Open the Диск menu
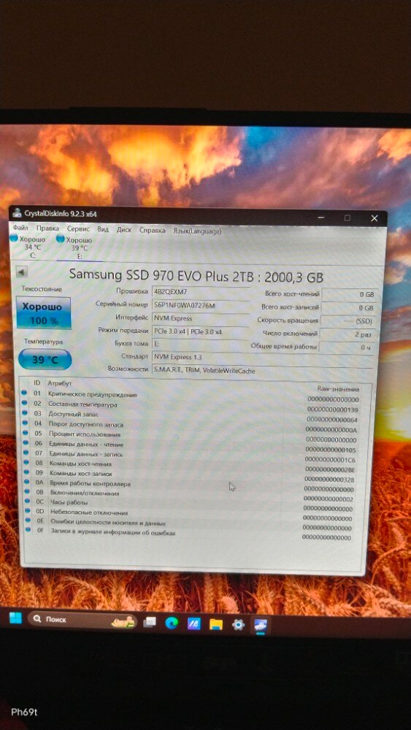This screenshot has height=730, width=411. [124, 229]
